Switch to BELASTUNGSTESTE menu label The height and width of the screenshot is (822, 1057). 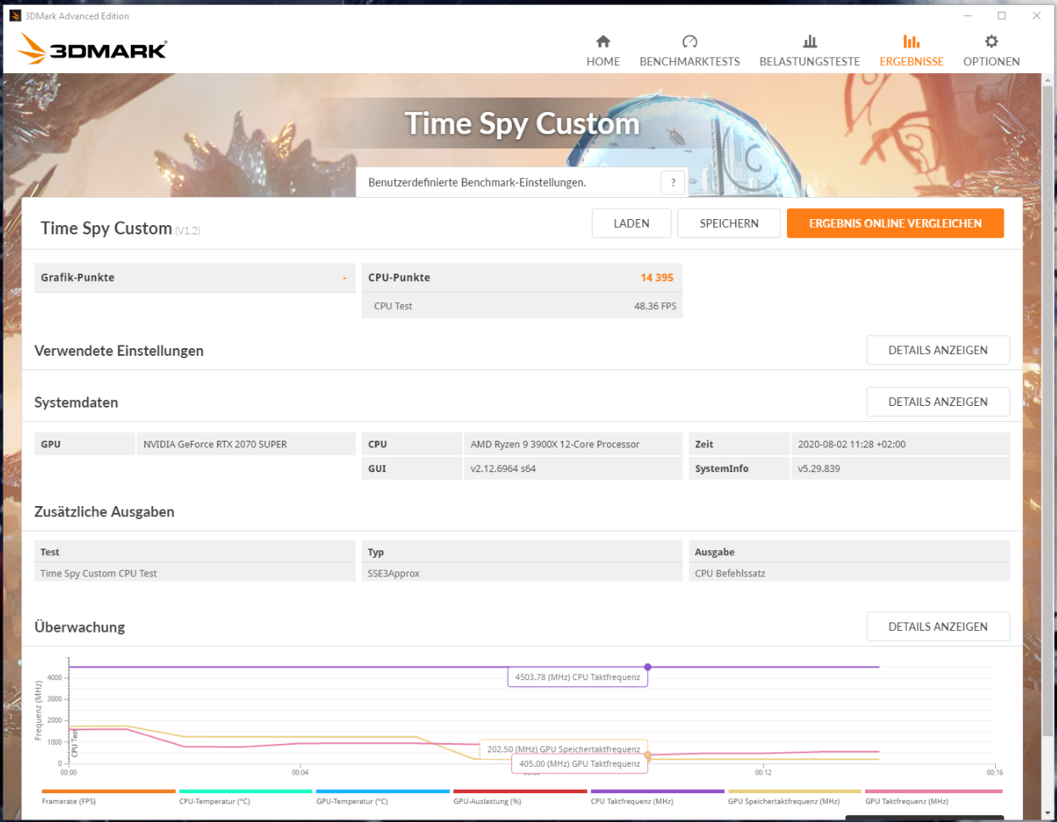coord(810,62)
